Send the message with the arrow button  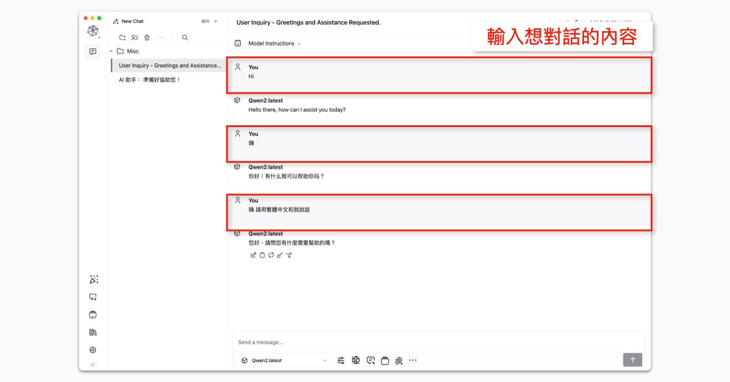pos(633,360)
